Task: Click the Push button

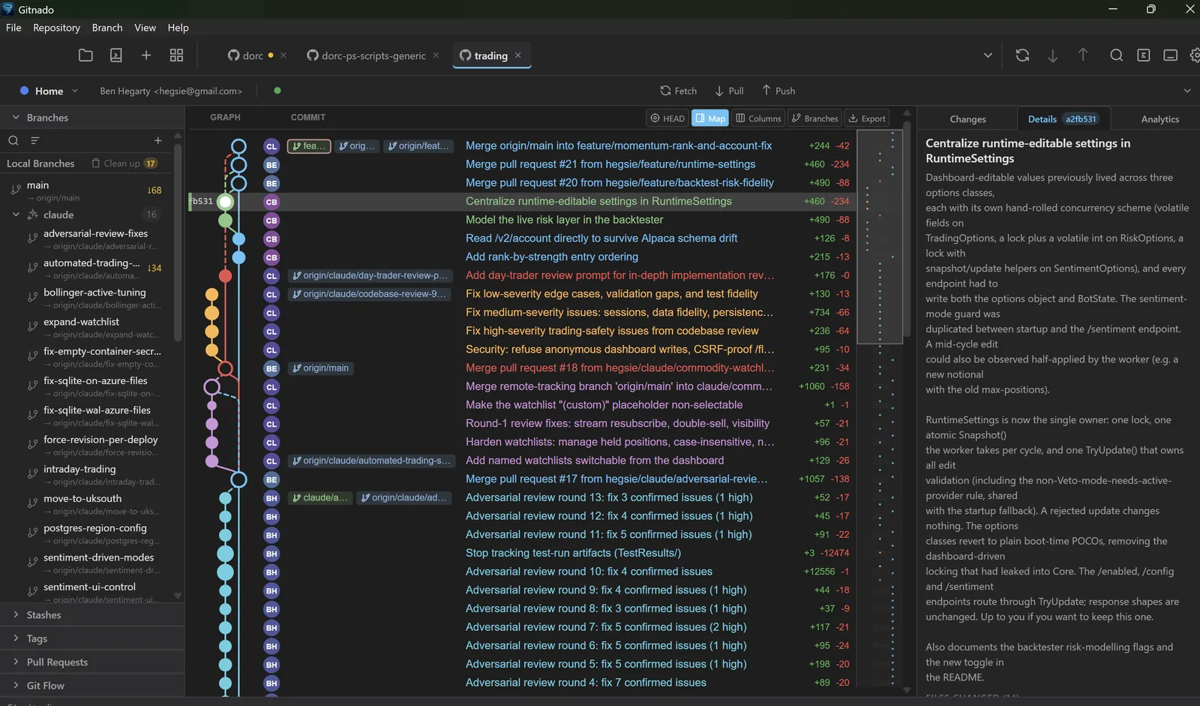Action: [778, 91]
